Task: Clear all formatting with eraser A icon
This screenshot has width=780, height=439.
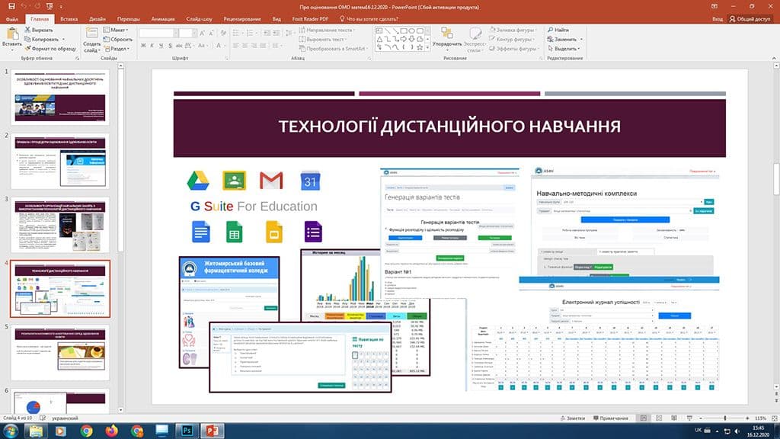Action: pos(223,33)
